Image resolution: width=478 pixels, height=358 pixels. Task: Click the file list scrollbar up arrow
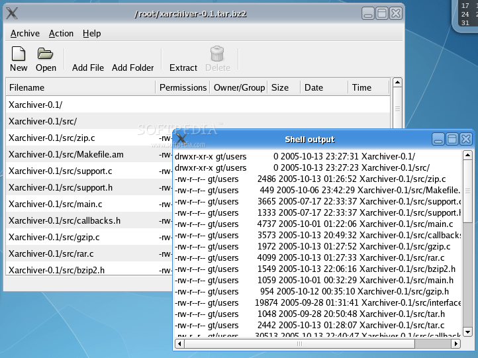pos(397,82)
